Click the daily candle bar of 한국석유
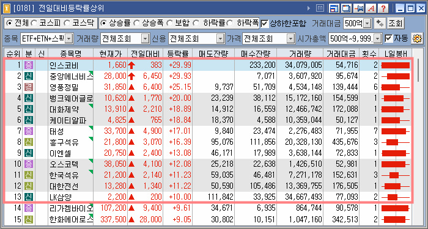 pos(396,175)
